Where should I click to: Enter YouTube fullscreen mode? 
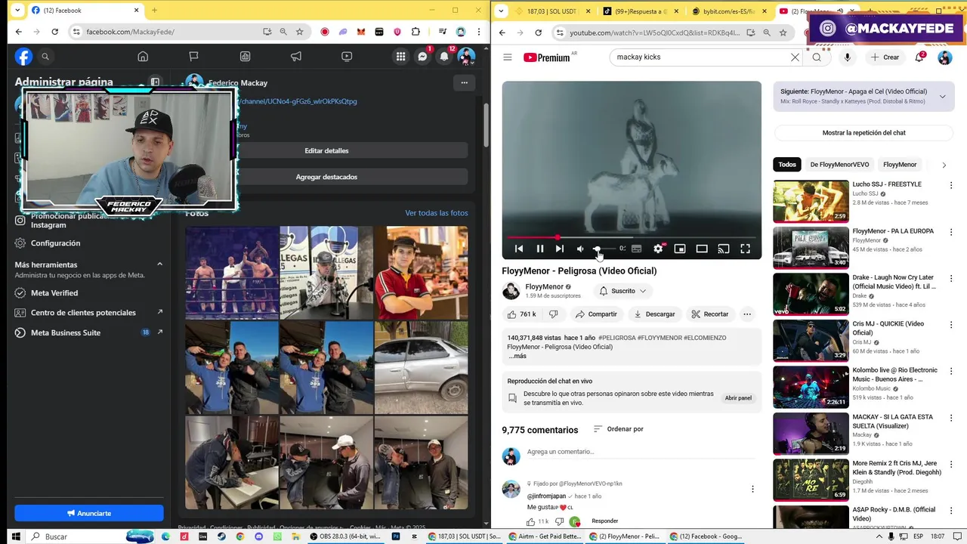[746, 249]
